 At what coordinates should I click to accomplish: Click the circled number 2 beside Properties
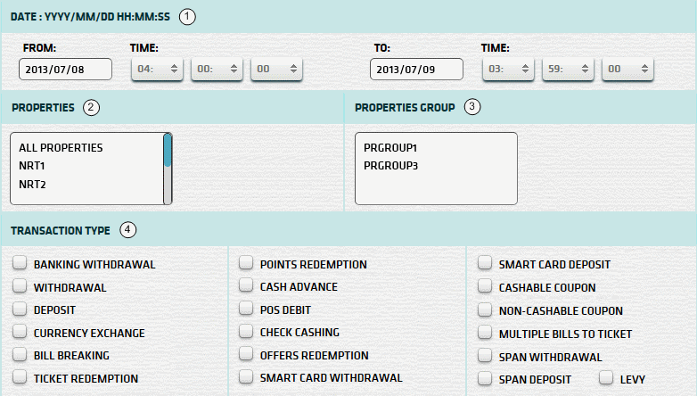pyautogui.click(x=90, y=108)
